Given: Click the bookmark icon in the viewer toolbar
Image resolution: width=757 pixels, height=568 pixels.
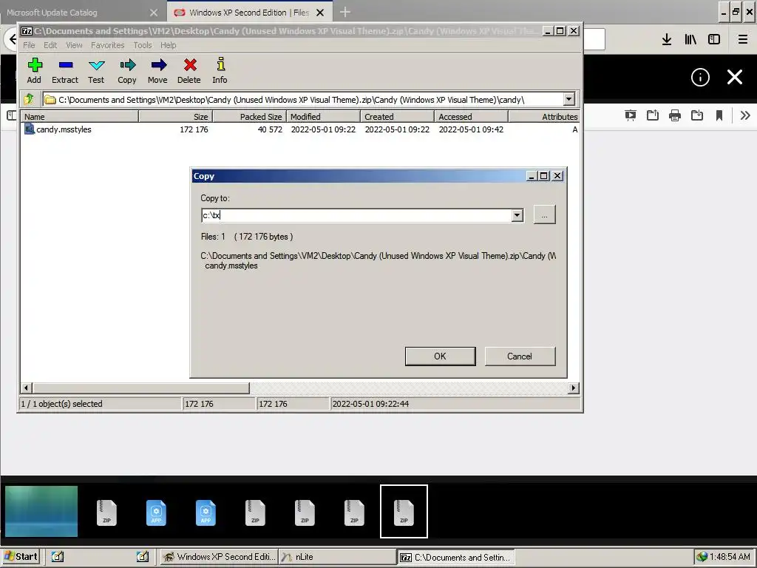Looking at the screenshot, I should coord(719,115).
